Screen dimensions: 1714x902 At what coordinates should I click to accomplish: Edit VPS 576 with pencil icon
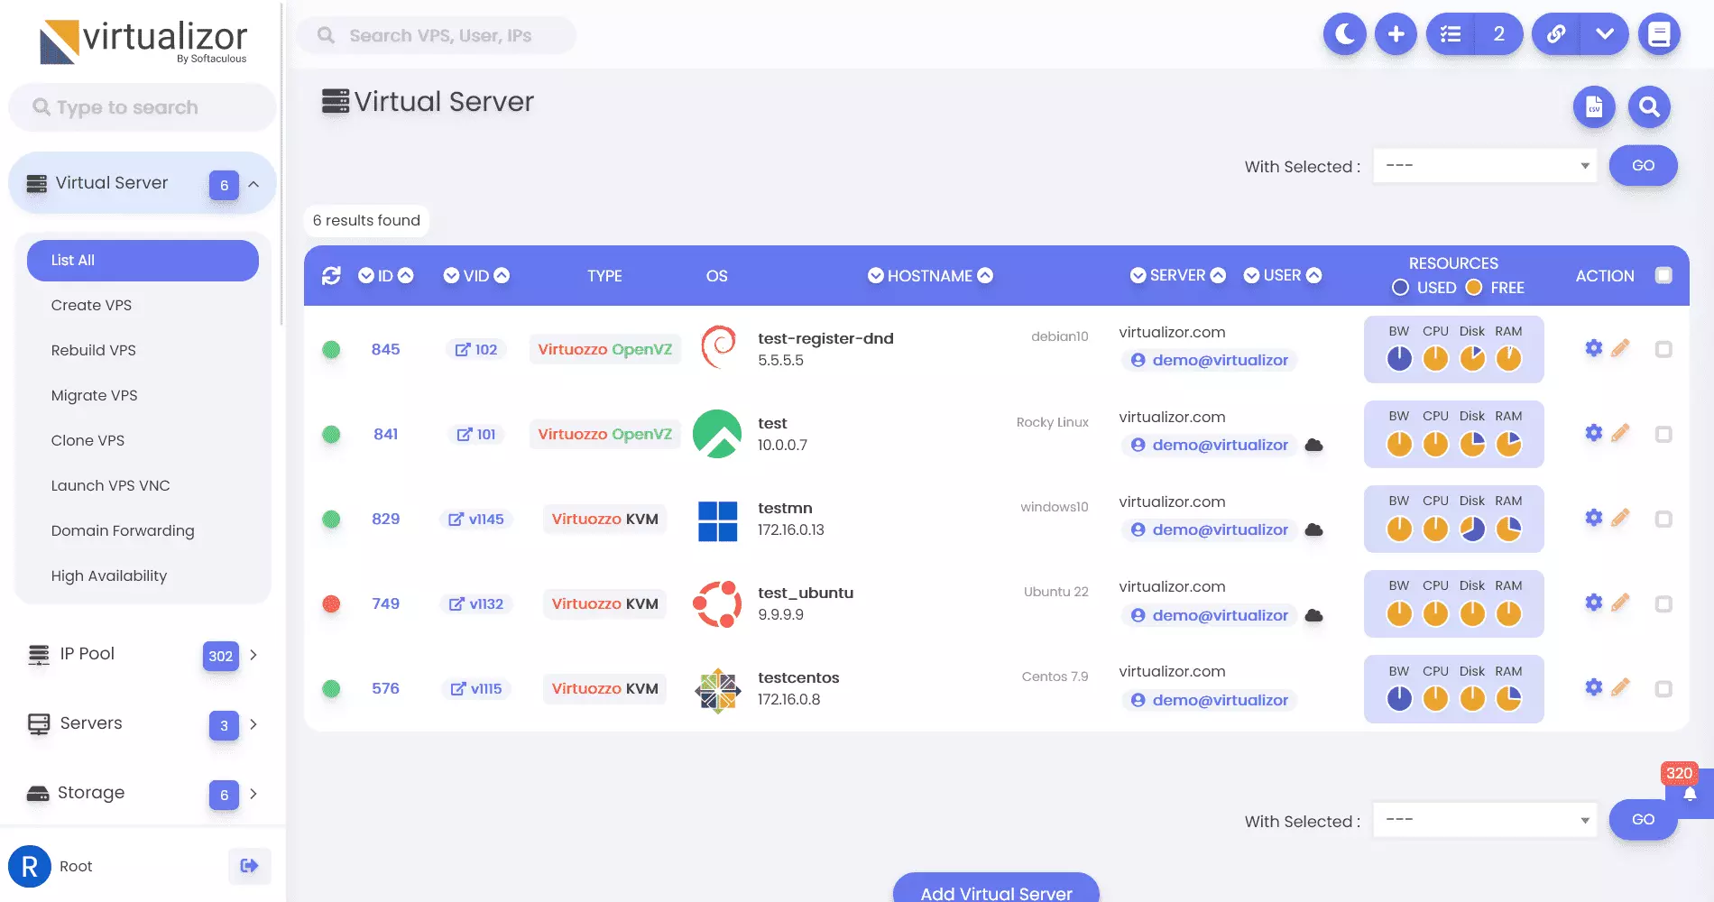1620,687
